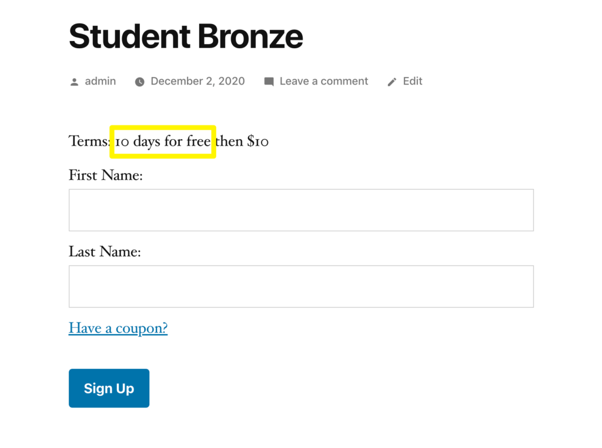The height and width of the screenshot is (448, 602).
Task: Click the Sign Up button
Action: click(109, 388)
